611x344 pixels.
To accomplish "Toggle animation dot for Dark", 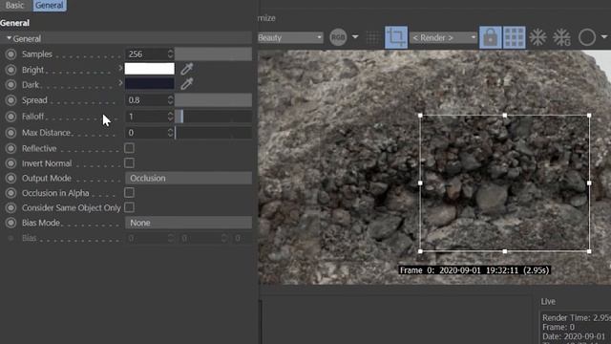I will 11,85.
